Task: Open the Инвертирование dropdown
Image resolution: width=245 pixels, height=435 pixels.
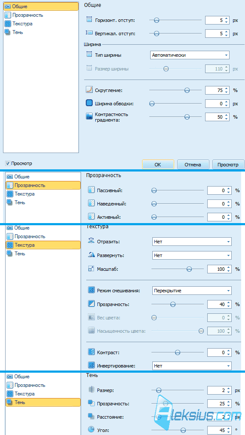Action: click(192, 366)
